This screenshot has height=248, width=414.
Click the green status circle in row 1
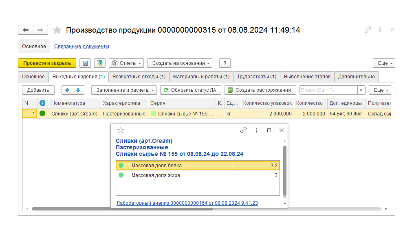click(x=42, y=114)
